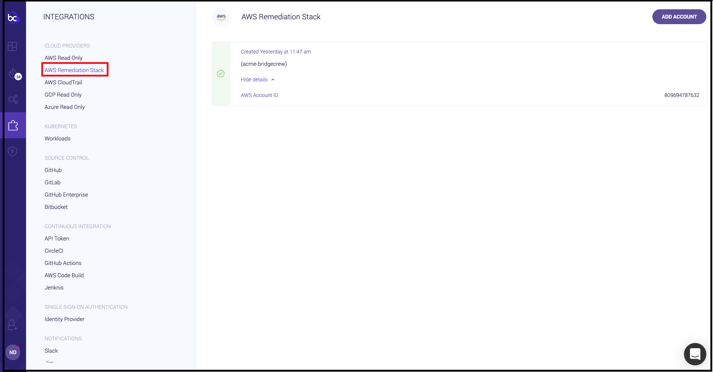The height and width of the screenshot is (372, 713).
Task: Click the Bridgecrew logo icon
Action: pos(13,17)
